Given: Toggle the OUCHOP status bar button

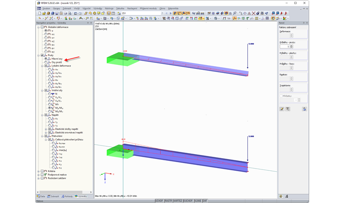Looking at the screenshot, I should [188, 201].
